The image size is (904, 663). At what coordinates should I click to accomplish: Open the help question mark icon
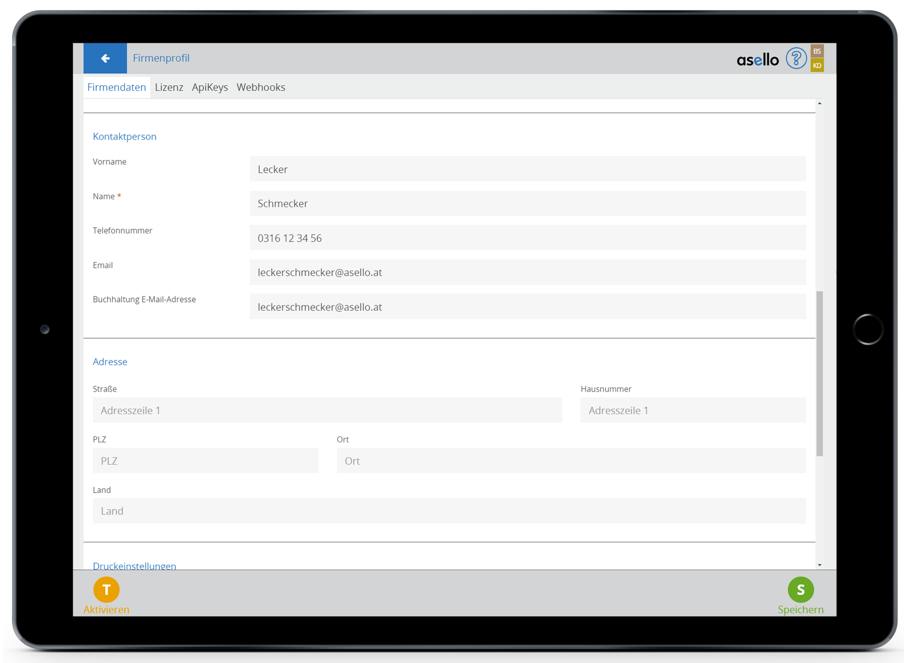(795, 59)
